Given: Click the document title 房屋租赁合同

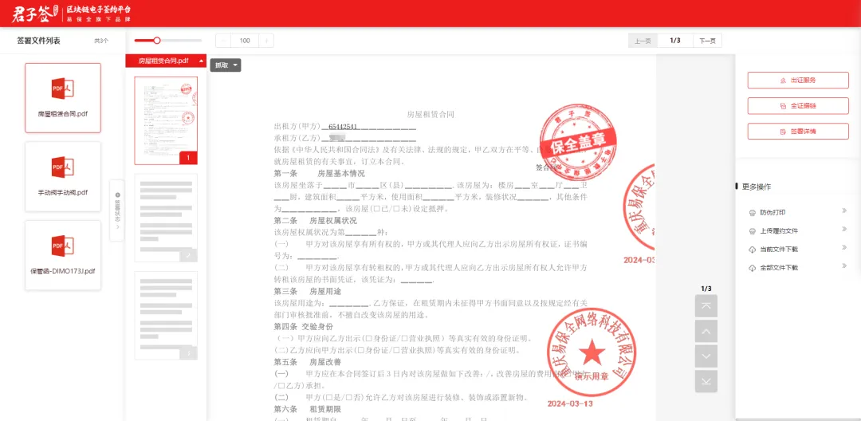Looking at the screenshot, I should [x=431, y=114].
